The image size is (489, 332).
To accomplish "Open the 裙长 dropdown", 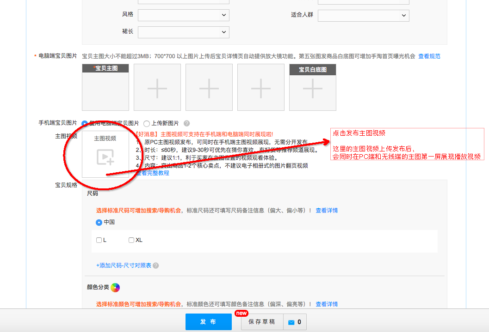I will coord(183,32).
